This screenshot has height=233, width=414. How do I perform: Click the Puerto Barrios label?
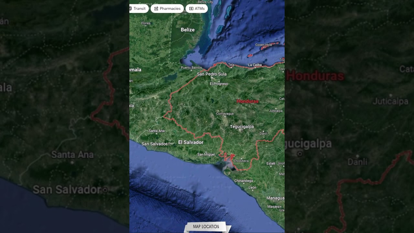click(191, 68)
